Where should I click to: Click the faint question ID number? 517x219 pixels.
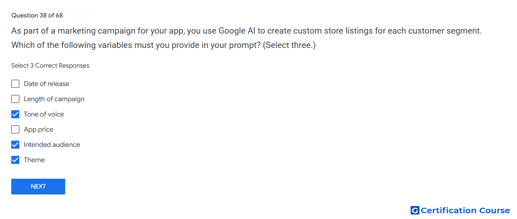click(x=81, y=15)
